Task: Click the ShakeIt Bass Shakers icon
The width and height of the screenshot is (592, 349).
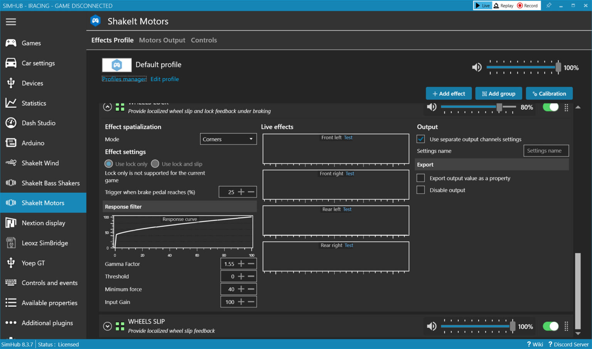Action: (x=11, y=183)
